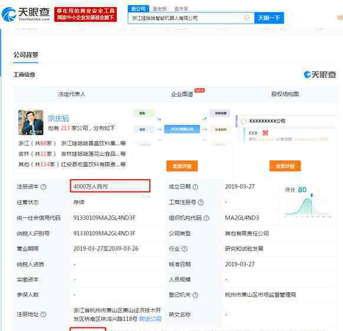The width and height of the screenshot is (343, 331).
Task: Click the Tianyancha logo in header
Action: tap(26, 14)
